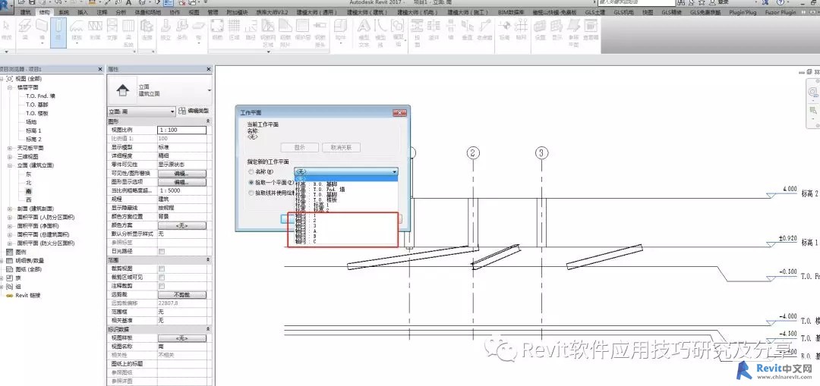This screenshot has height=386, width=820.
Task: Click the 编辑 button for 图形显示选项
Action: pos(181,182)
